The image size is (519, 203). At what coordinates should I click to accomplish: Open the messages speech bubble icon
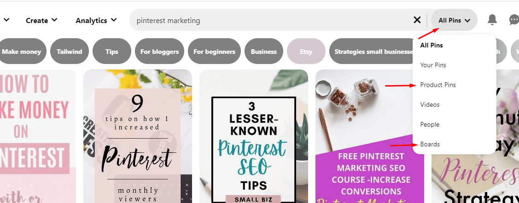coord(514,20)
